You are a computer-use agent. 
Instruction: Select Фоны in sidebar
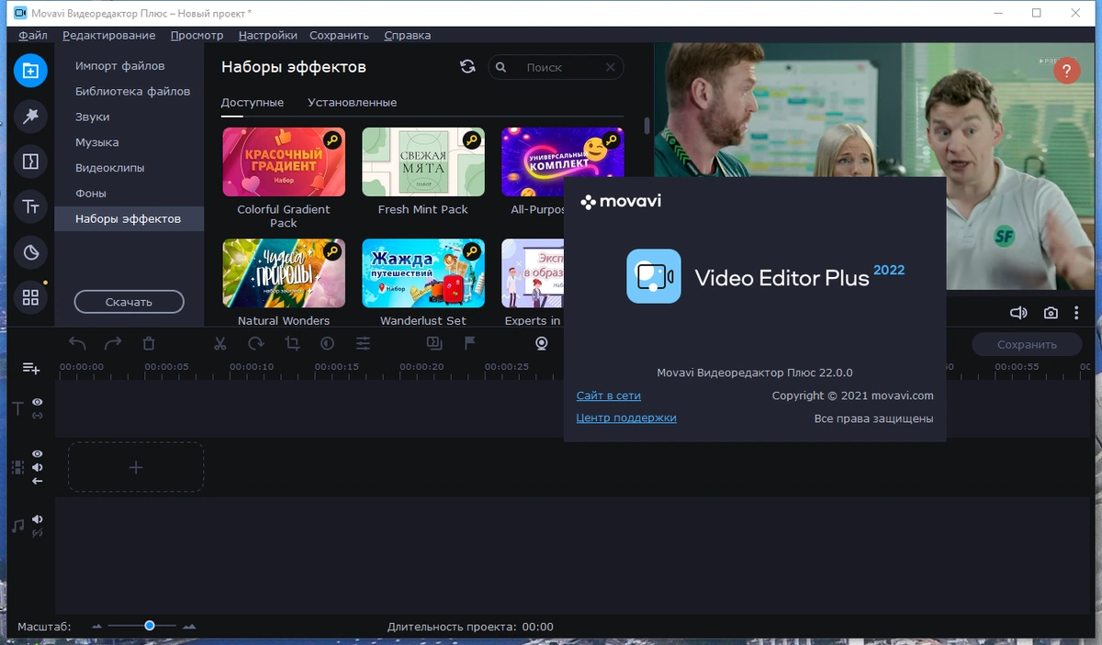pyautogui.click(x=129, y=194)
